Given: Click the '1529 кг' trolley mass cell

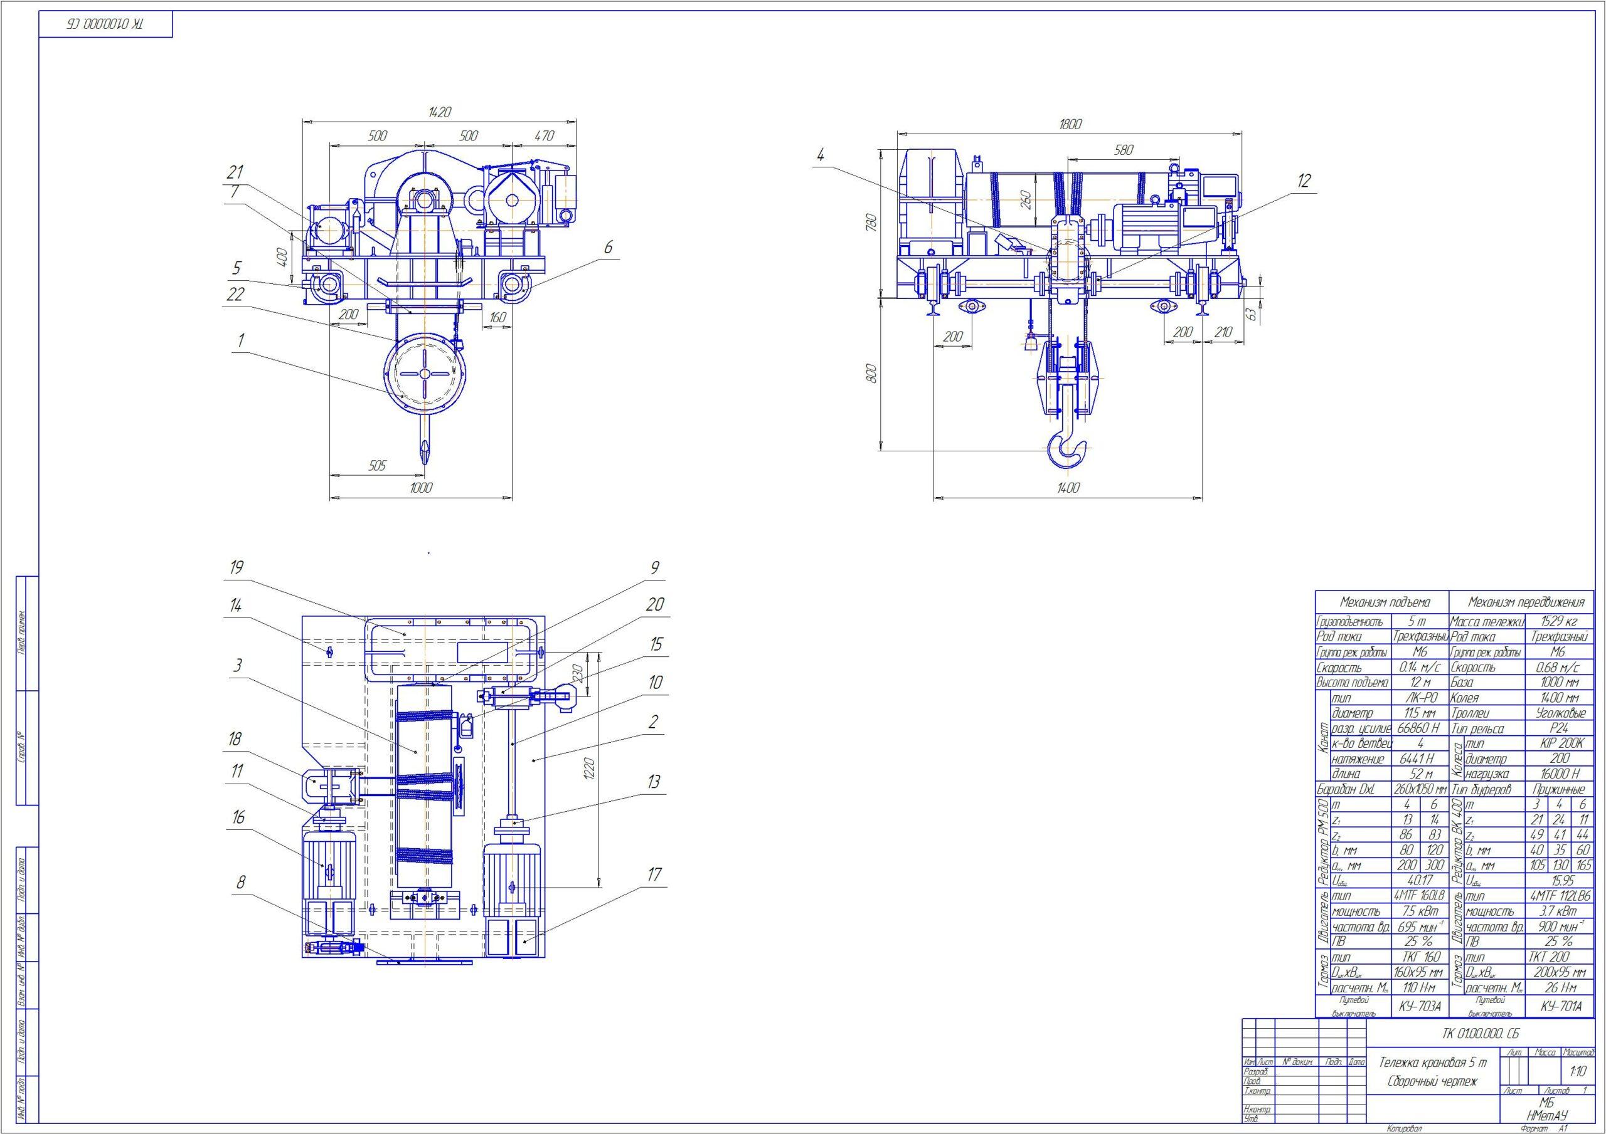Looking at the screenshot, I should coord(1558,621).
